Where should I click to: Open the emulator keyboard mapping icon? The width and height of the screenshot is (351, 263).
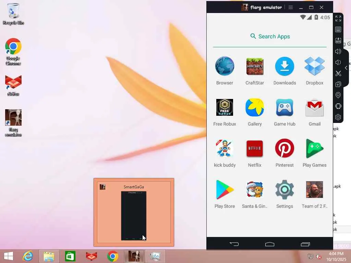click(338, 29)
